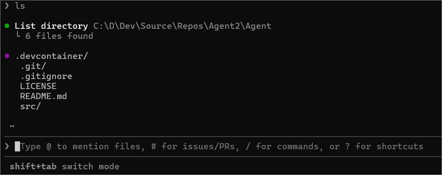The image size is (442, 175).
Task: Click into the Type @ to mention files field
Action: pyautogui.click(x=221, y=146)
